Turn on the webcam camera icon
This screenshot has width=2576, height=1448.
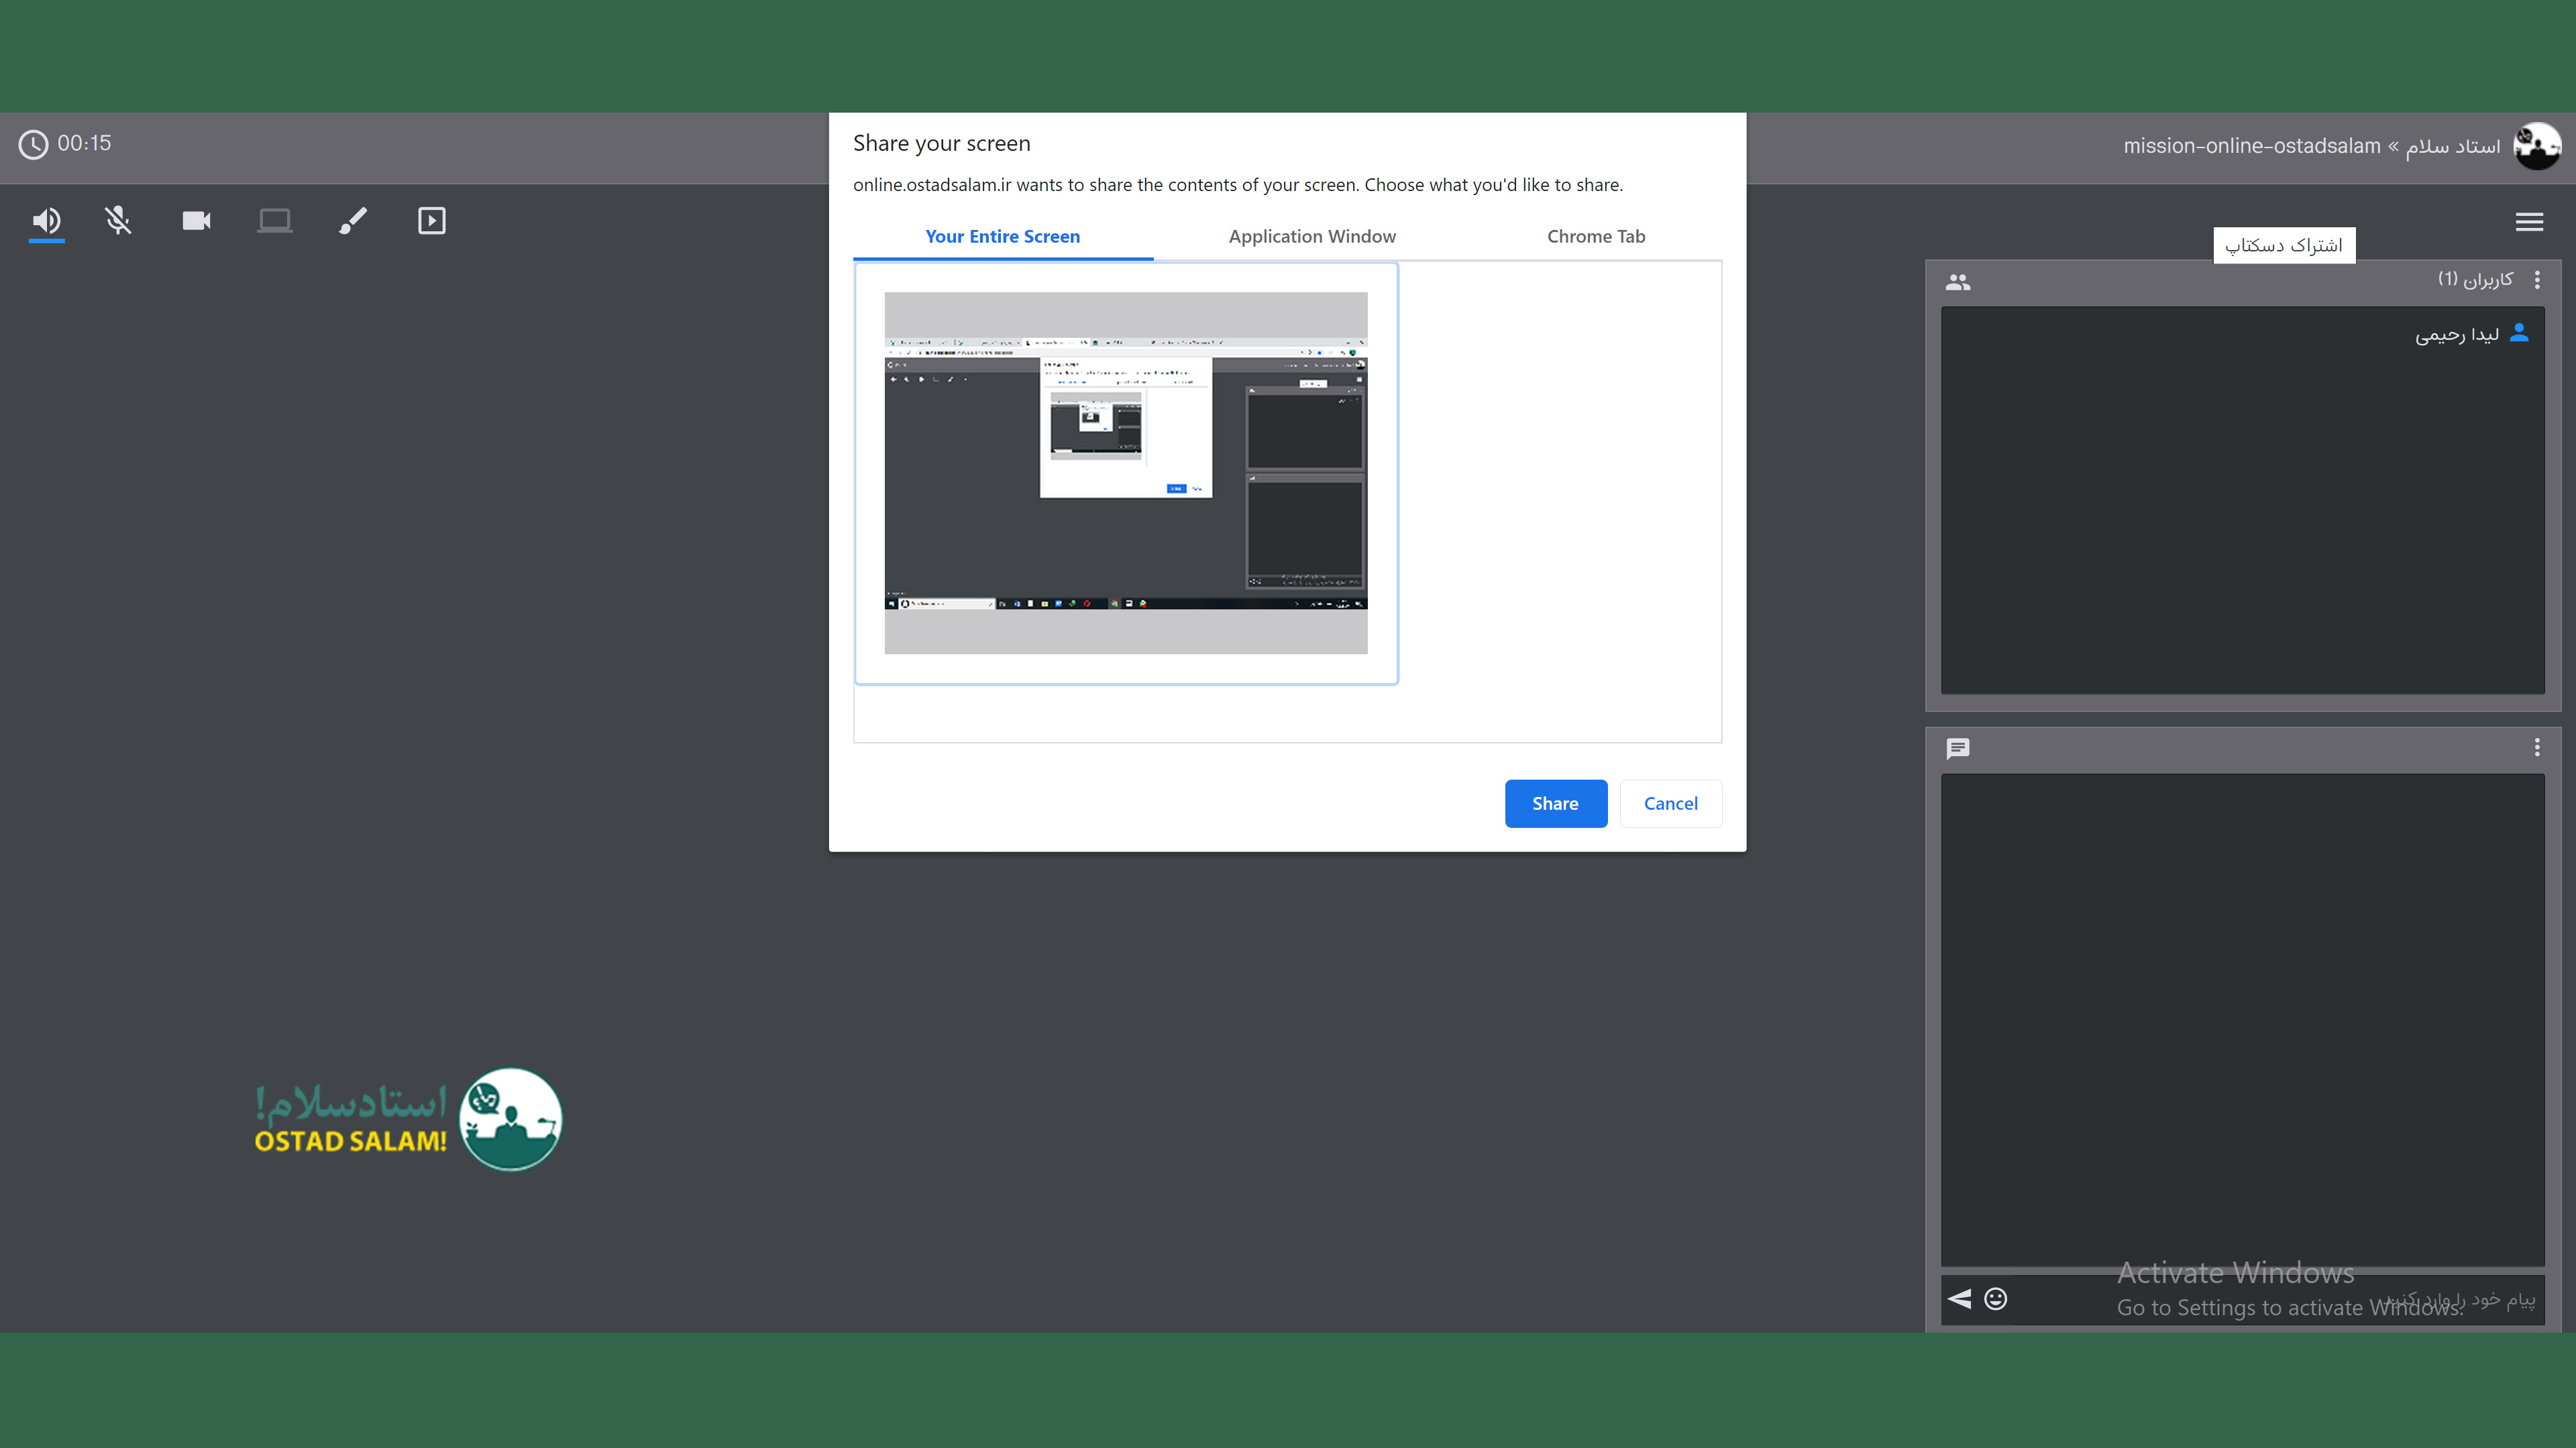[196, 220]
